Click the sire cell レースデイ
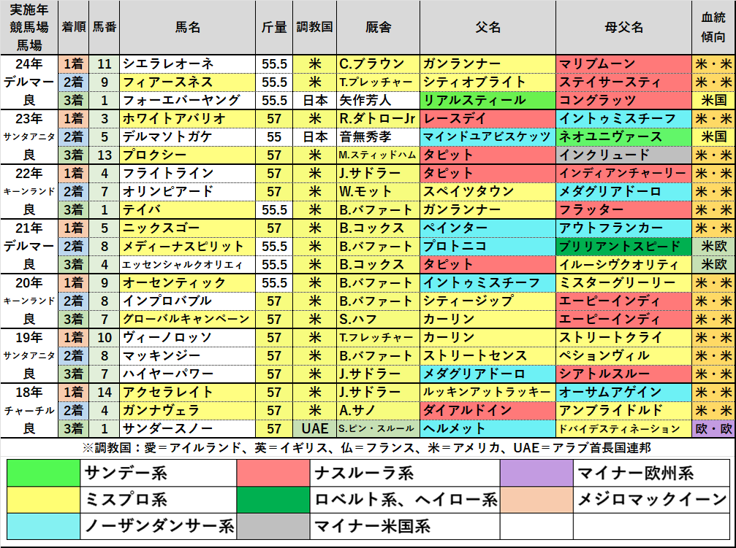 point(487,119)
